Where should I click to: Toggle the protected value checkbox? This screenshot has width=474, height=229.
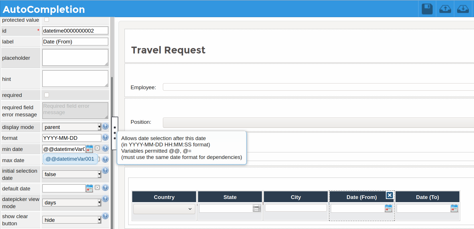click(47, 20)
